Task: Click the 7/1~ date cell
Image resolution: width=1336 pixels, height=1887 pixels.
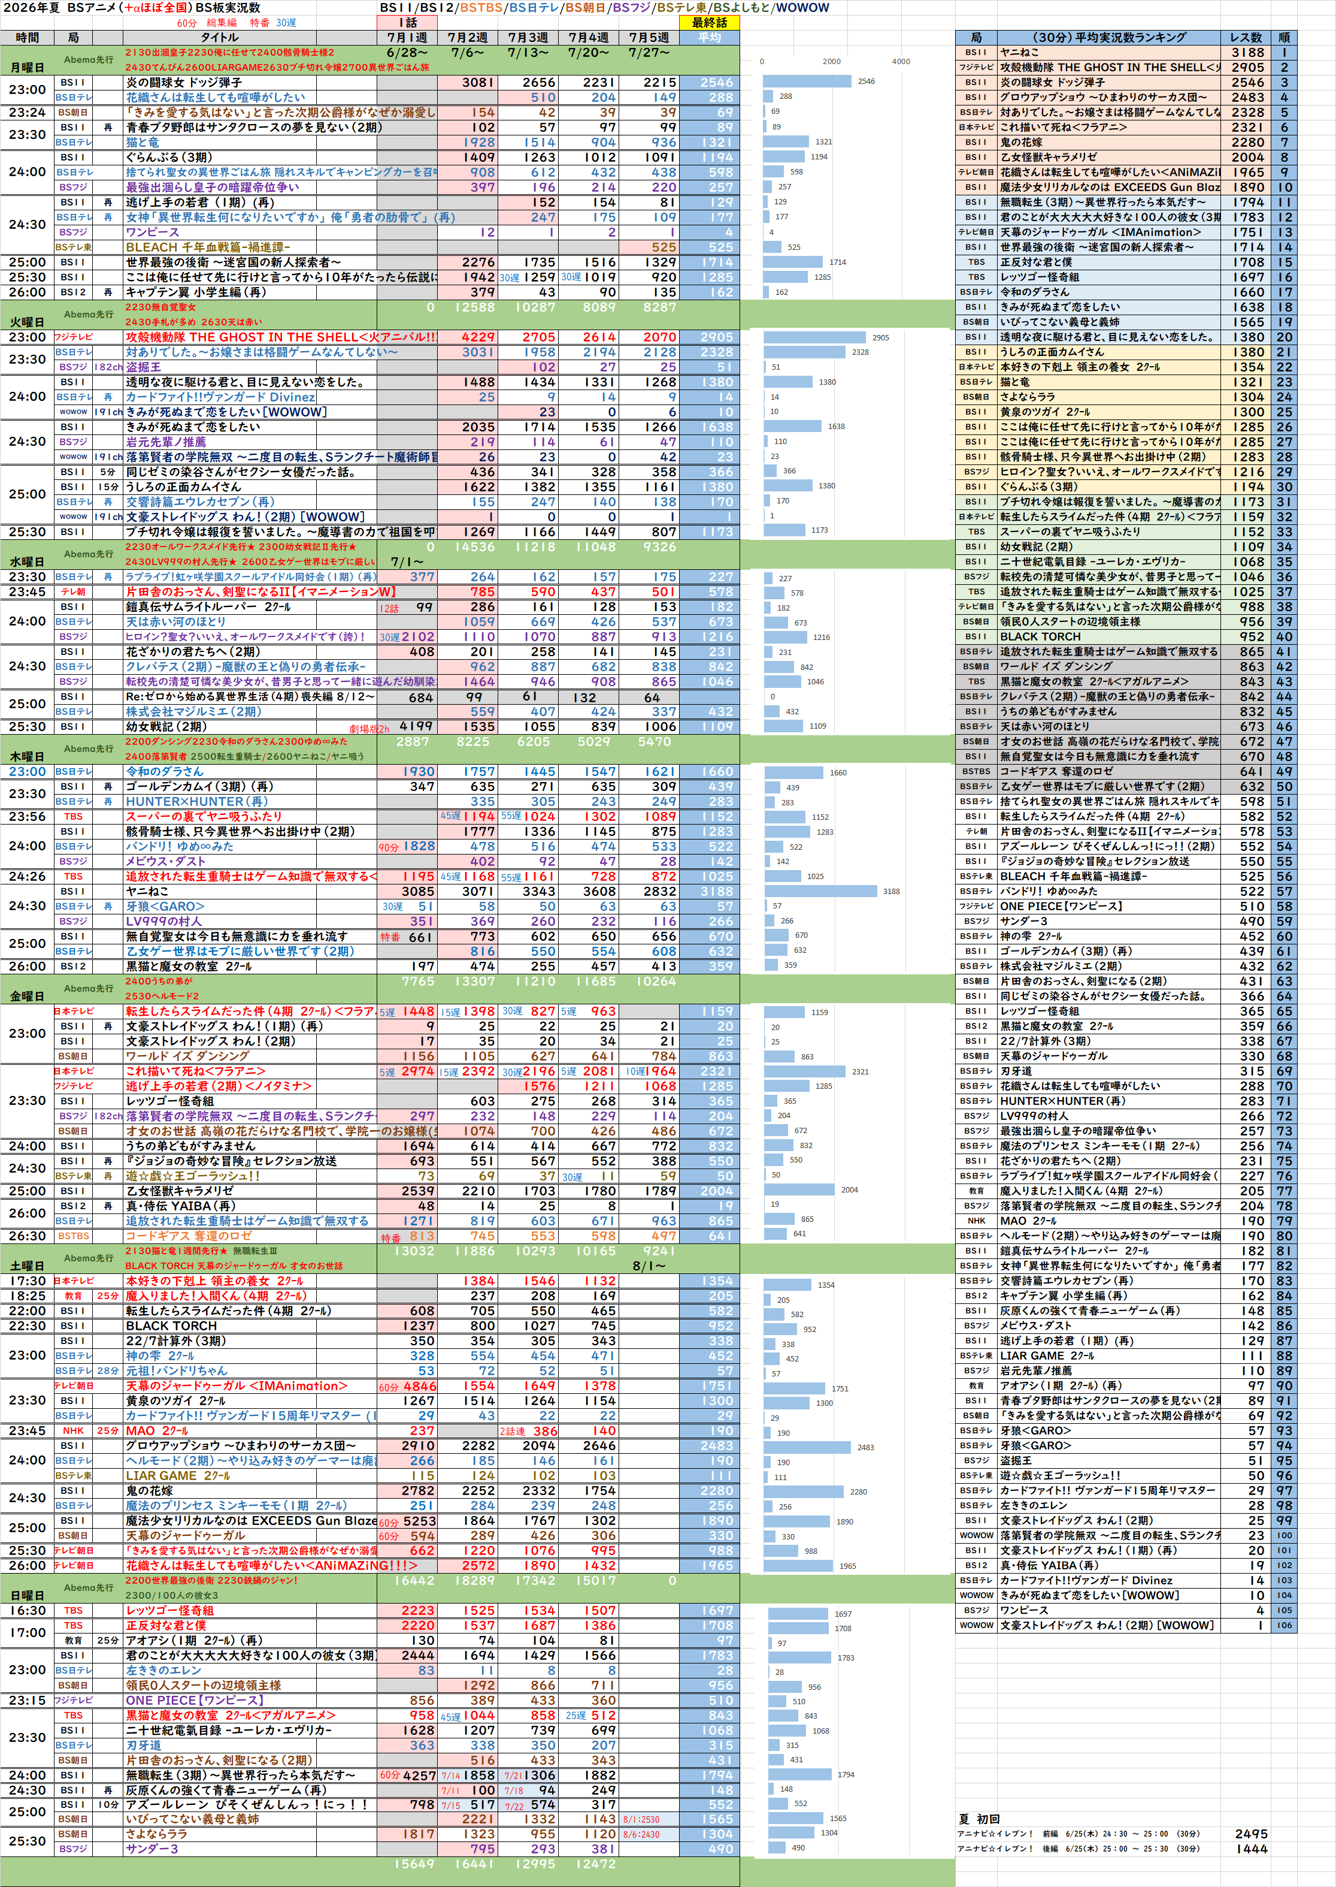Action: pos(407,561)
